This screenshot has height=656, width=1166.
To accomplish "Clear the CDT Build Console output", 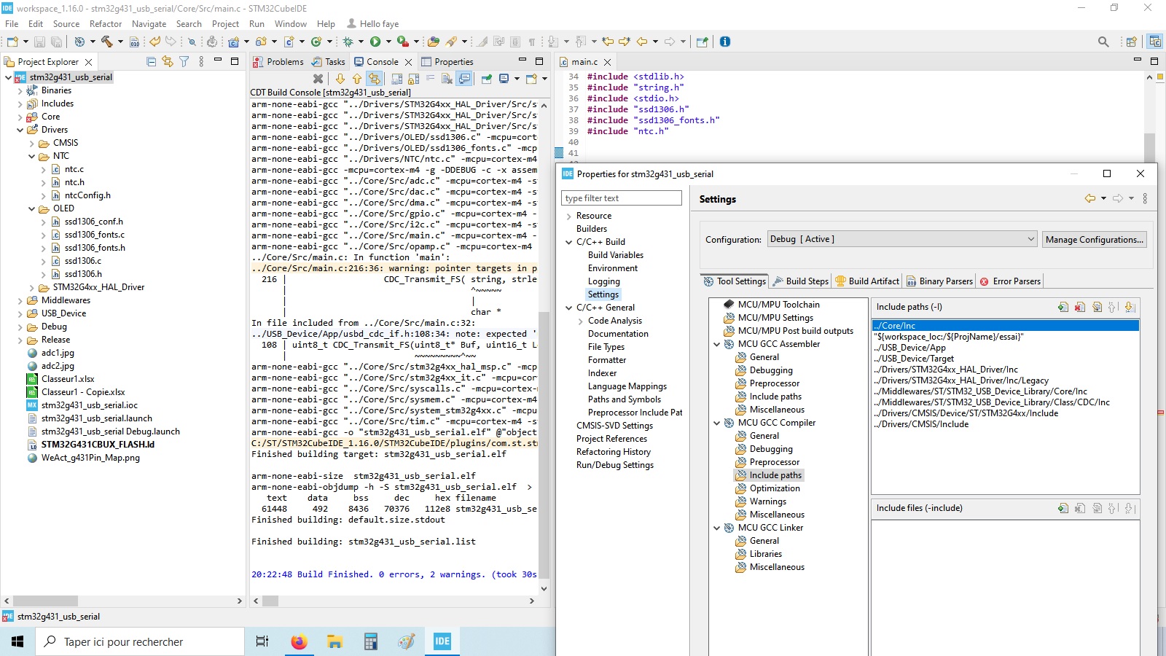I will pos(447,79).
